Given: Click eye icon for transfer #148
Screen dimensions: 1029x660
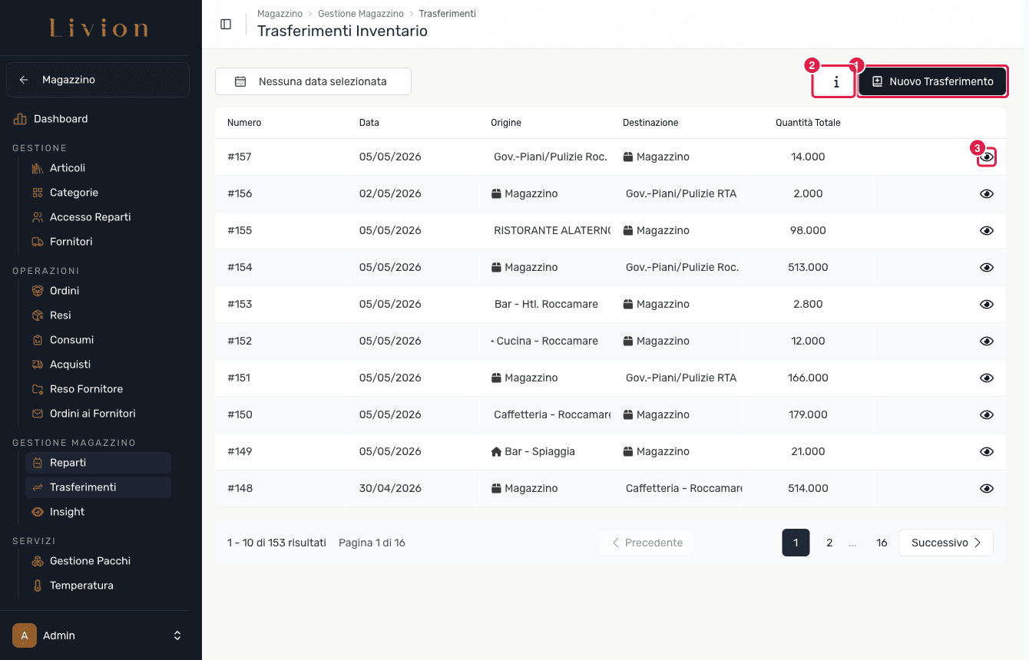Looking at the screenshot, I should click(x=987, y=488).
